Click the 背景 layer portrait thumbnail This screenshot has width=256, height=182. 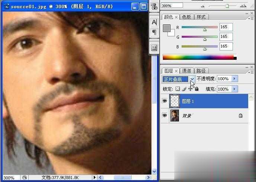tap(175, 116)
